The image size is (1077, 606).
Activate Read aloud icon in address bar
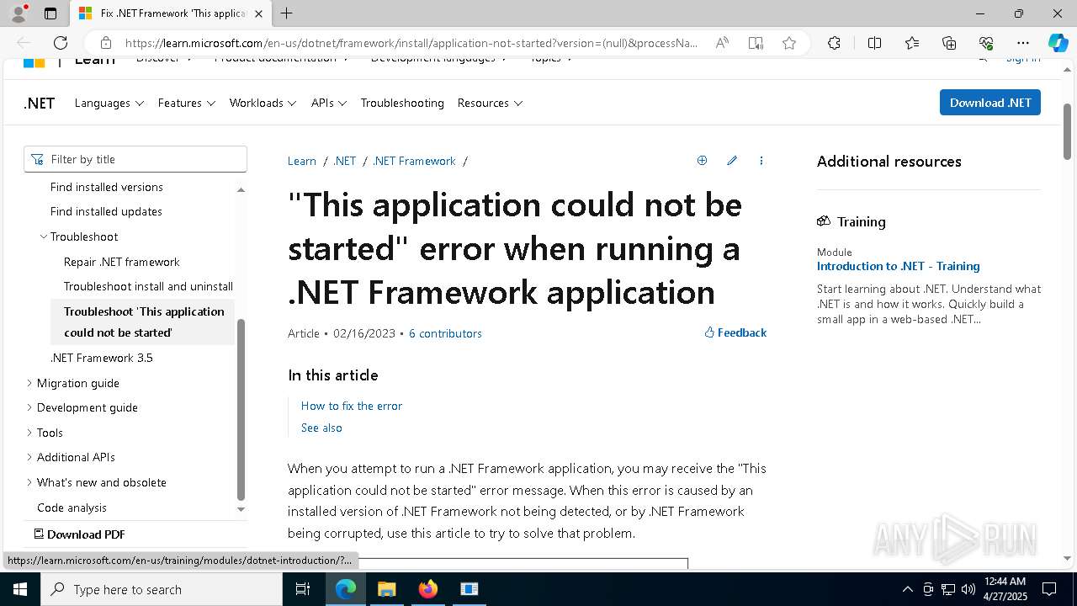[x=722, y=43]
